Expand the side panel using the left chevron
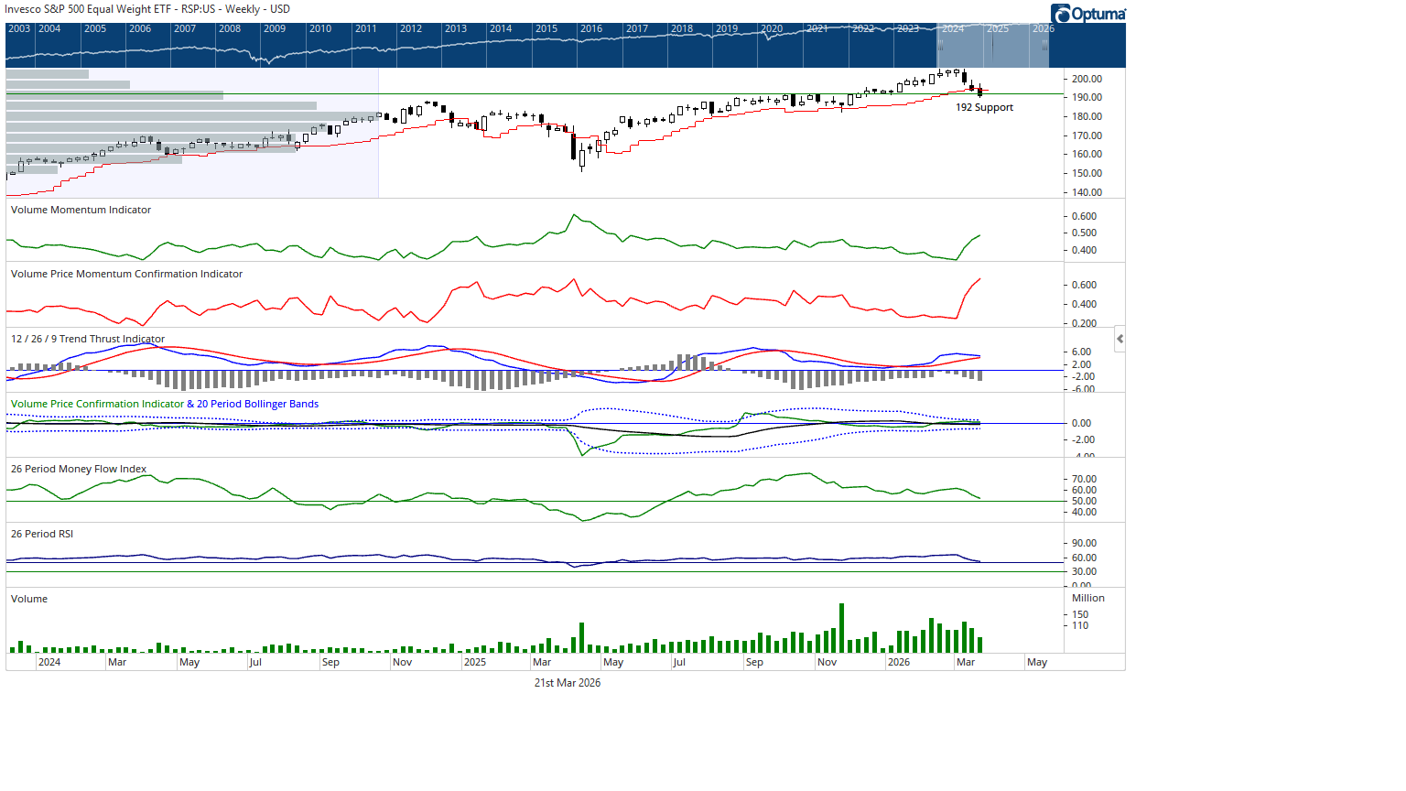 pos(1119,339)
